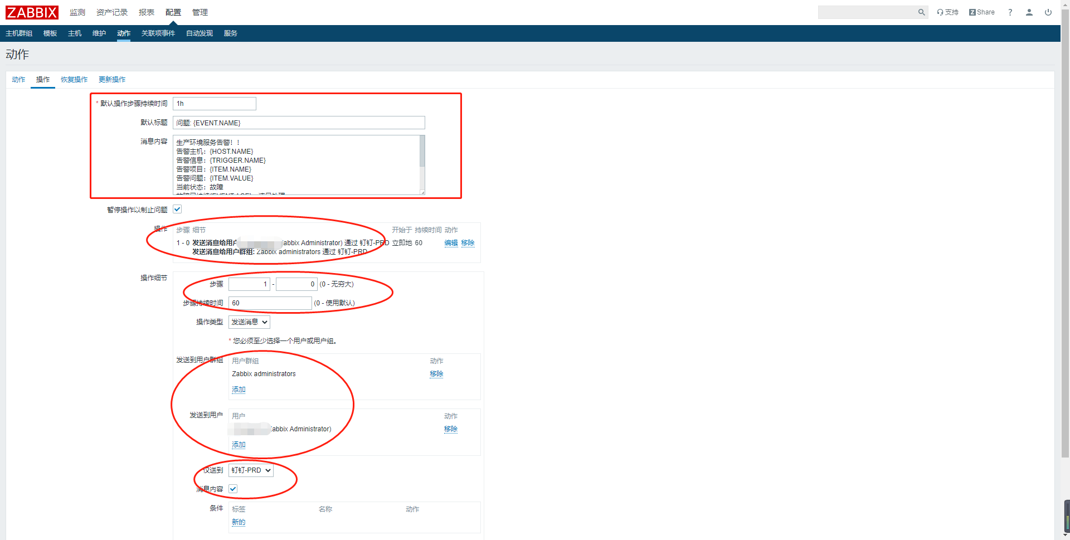Click the global search input box
This screenshot has width=1070, height=540.
867,12
